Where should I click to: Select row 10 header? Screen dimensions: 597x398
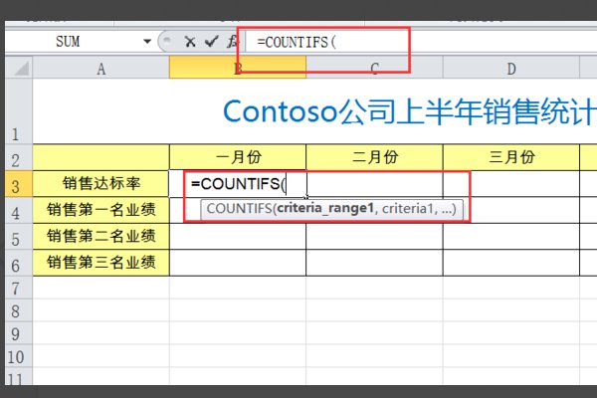pyautogui.click(x=19, y=356)
